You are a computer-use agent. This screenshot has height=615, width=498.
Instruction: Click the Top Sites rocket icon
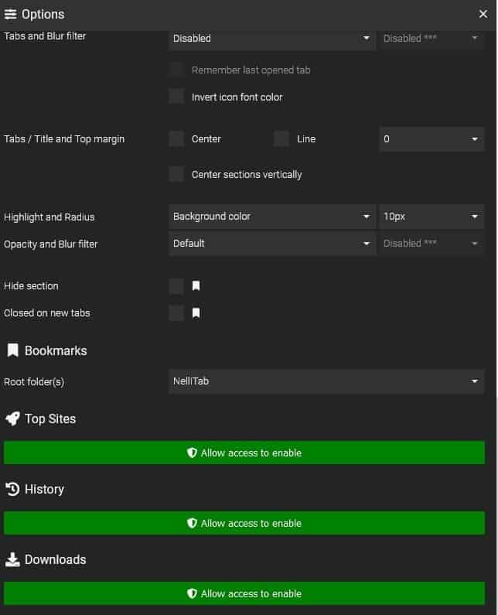click(x=12, y=419)
